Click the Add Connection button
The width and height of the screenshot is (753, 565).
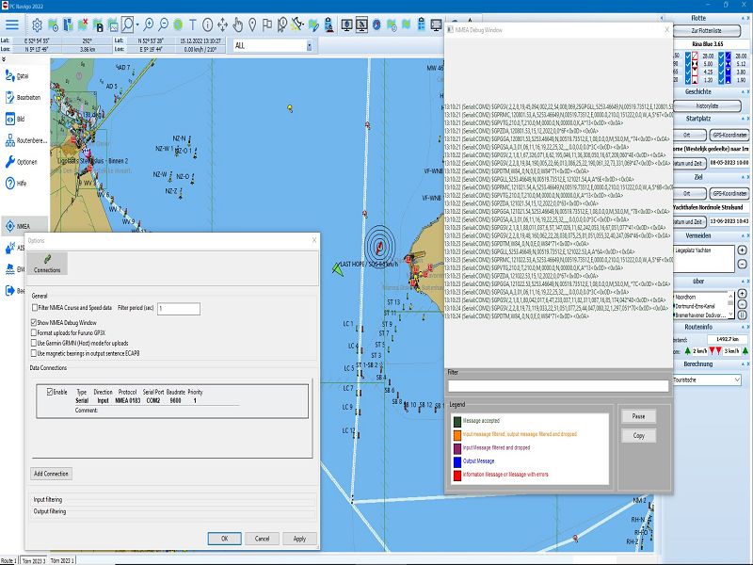point(51,474)
